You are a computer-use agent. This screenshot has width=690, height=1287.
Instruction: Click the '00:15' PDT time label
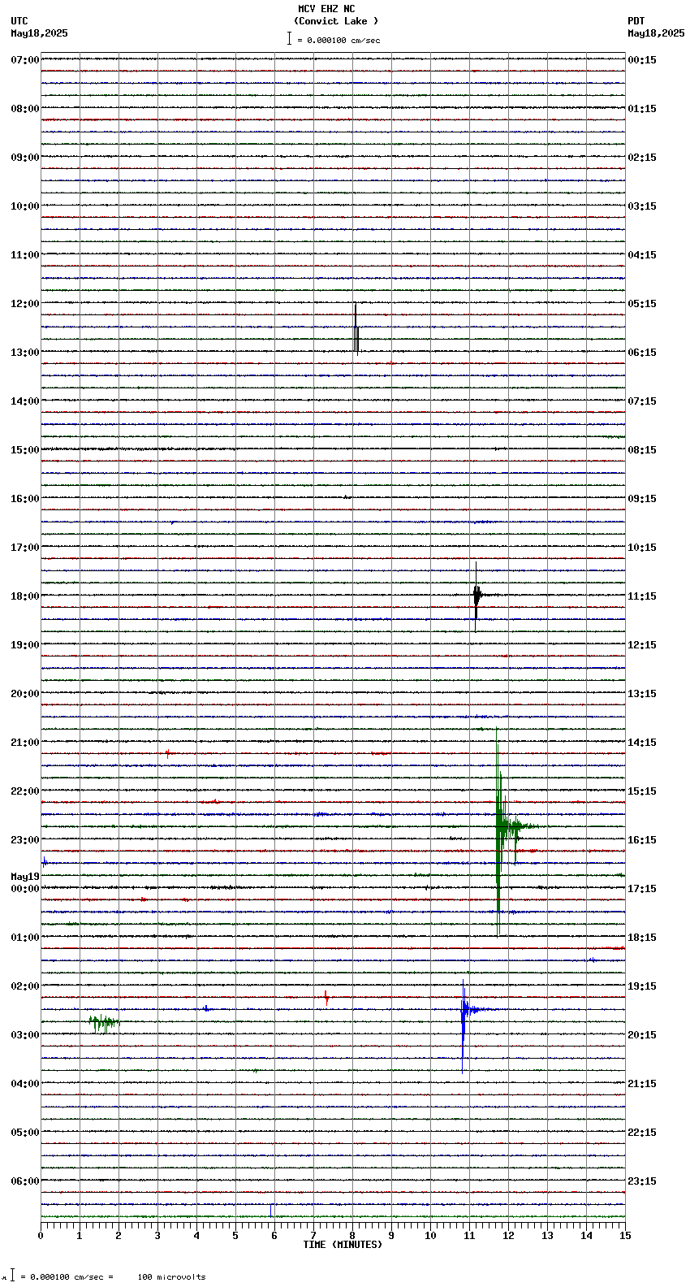click(x=642, y=60)
